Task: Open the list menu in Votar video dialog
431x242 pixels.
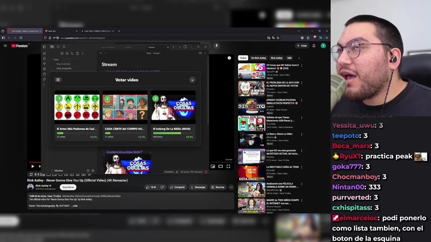Action: [x=58, y=80]
